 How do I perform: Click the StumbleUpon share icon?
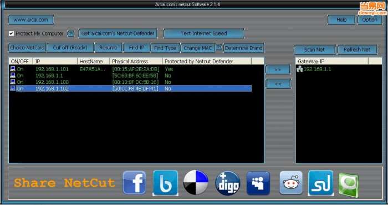[x=321, y=183]
